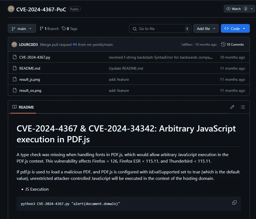This screenshot has width=256, height=219.
Task: Click '10 months ago' on CVE-2024-4367.py row
Action: pyautogui.click(x=233, y=57)
